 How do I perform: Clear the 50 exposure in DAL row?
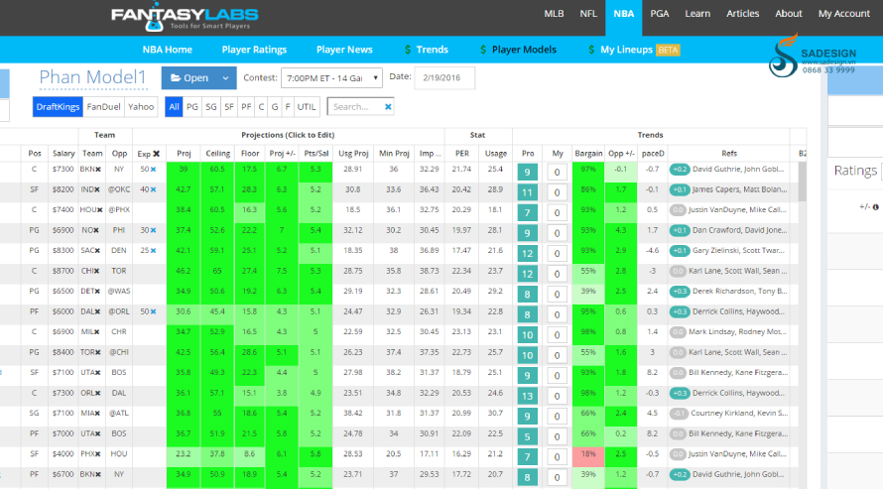tap(153, 311)
